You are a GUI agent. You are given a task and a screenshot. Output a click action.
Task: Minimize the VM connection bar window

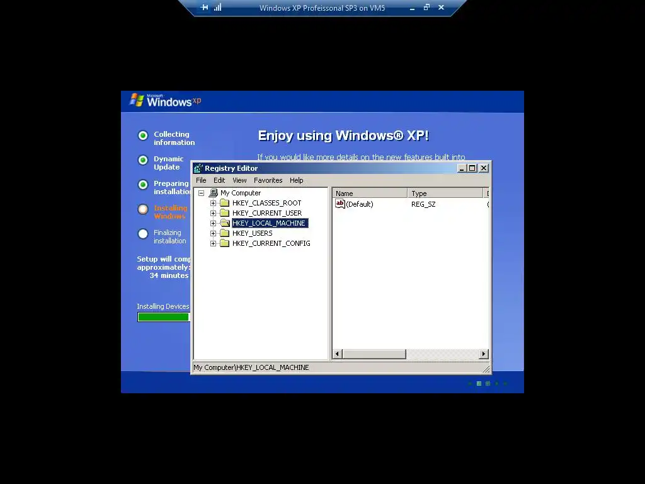pyautogui.click(x=412, y=8)
